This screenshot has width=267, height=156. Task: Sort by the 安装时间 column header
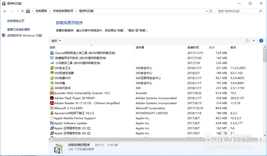[197, 47]
